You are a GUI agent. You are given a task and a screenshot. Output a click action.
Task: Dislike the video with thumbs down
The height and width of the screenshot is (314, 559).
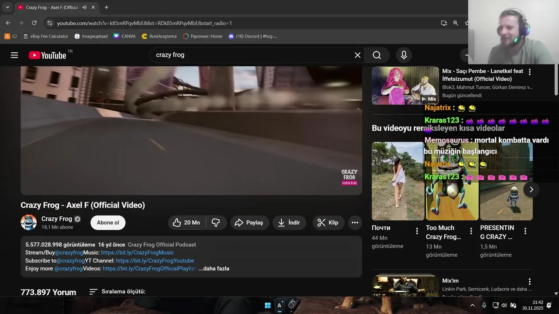pyautogui.click(x=216, y=222)
